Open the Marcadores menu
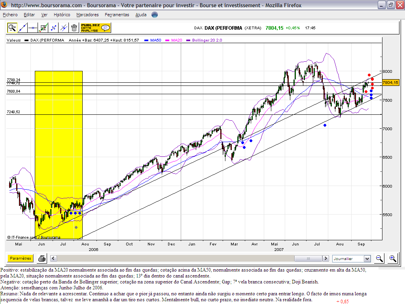Image resolution: width=405 pixels, height=304 pixels. (x=87, y=15)
